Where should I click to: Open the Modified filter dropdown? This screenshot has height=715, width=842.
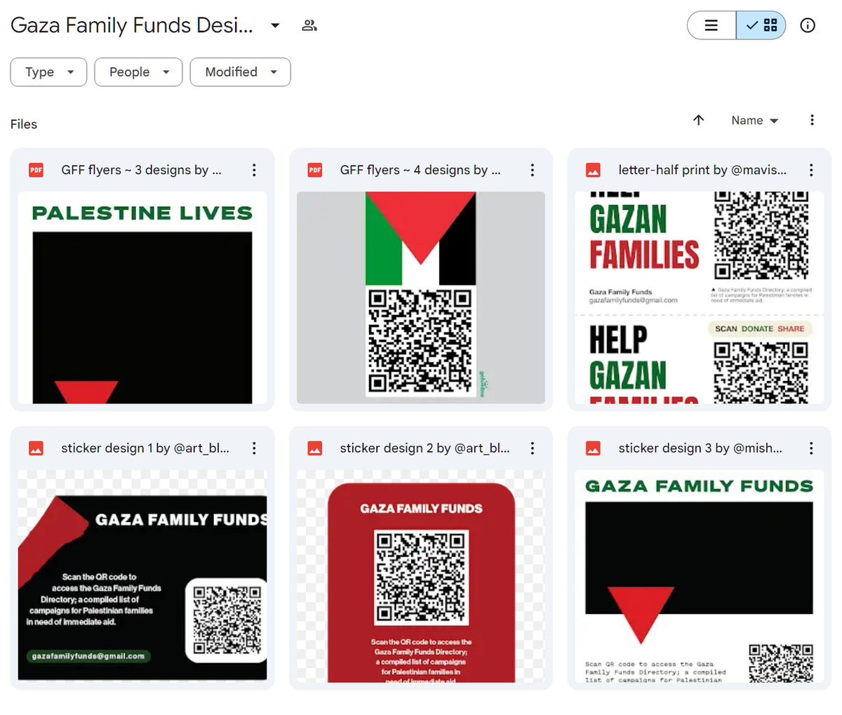click(240, 72)
